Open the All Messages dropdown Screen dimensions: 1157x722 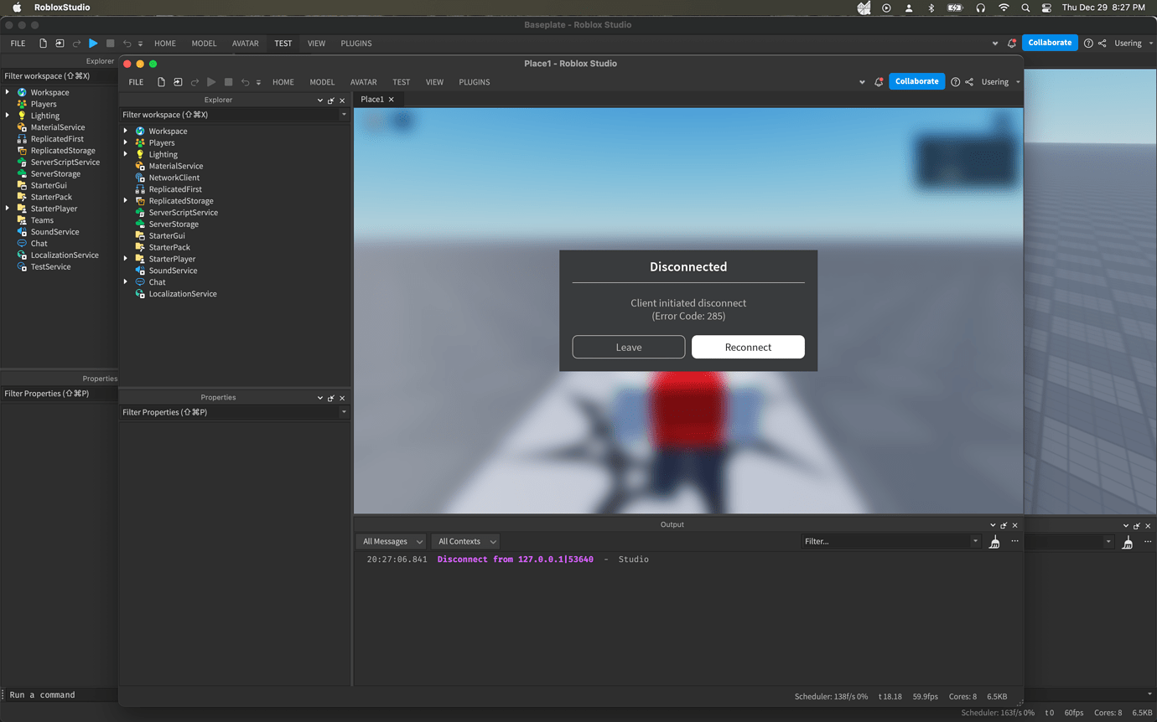coord(391,541)
